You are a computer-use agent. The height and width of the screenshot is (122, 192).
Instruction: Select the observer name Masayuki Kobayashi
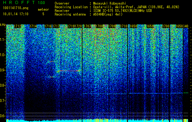pos(110,3)
